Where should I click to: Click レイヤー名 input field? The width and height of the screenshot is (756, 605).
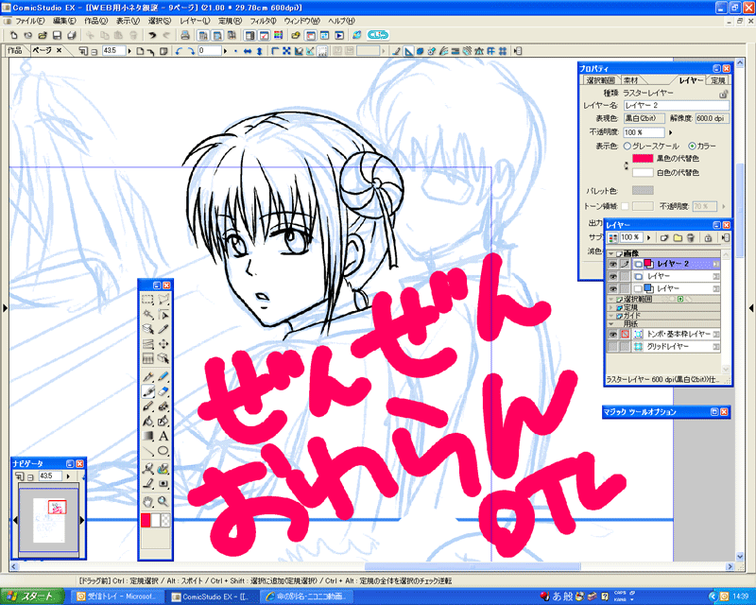pyautogui.click(x=676, y=105)
